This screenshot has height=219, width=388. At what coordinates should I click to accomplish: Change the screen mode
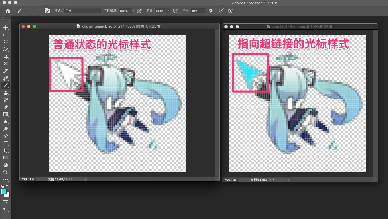tap(5, 210)
